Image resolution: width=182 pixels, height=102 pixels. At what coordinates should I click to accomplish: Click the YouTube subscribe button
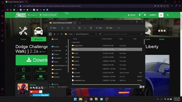pos(34,92)
